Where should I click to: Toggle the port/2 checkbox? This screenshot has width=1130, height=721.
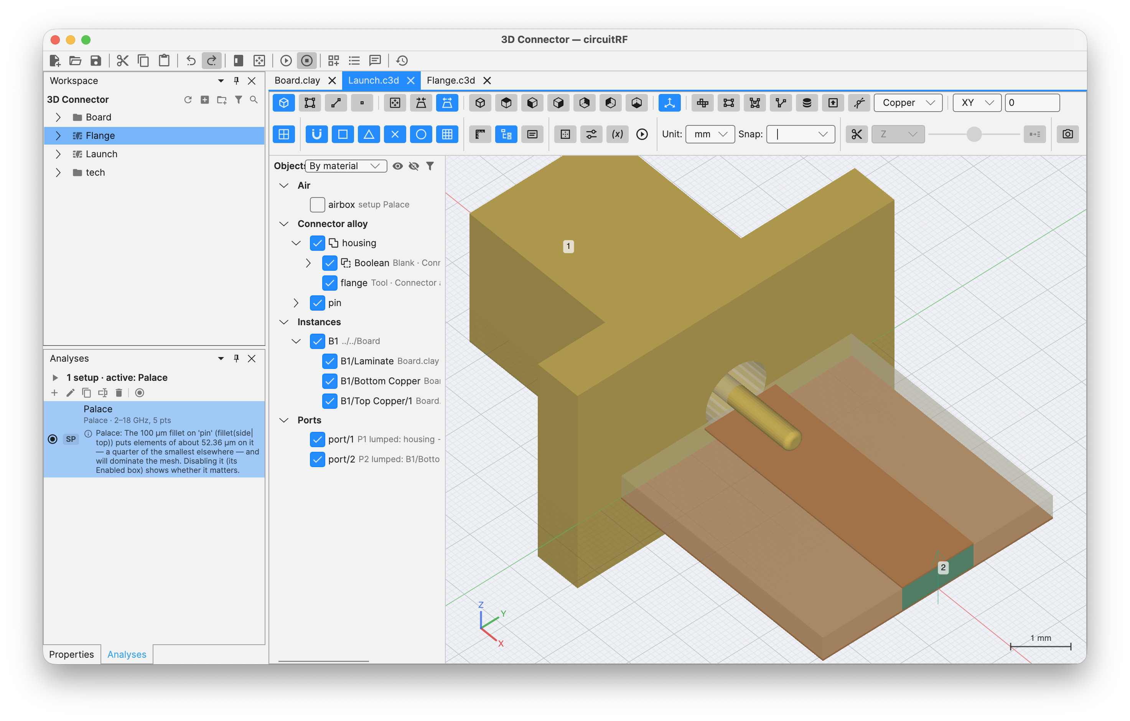click(317, 459)
